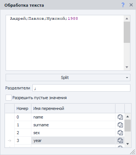
Task: Click number cell 2
Action: [x=23, y=133]
